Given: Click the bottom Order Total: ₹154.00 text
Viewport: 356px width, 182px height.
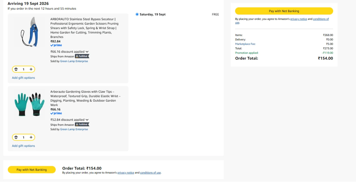Looking at the screenshot, I should pos(82,168).
